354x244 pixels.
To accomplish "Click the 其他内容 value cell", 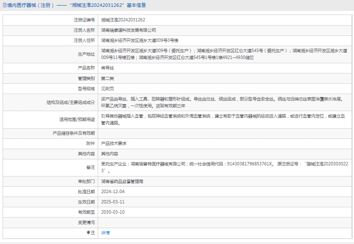I will coord(110,154).
